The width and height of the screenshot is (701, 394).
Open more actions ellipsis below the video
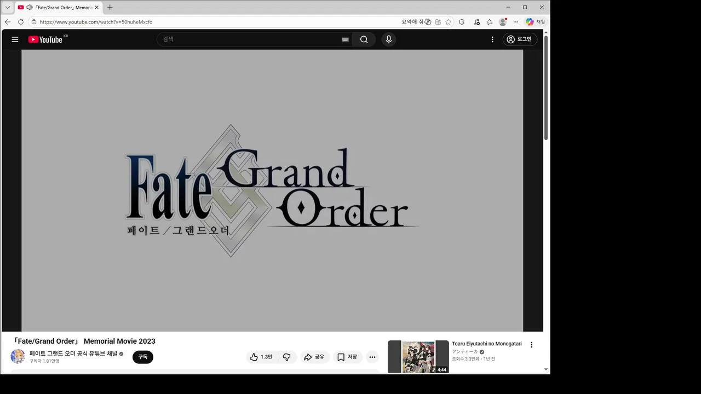pyautogui.click(x=372, y=357)
